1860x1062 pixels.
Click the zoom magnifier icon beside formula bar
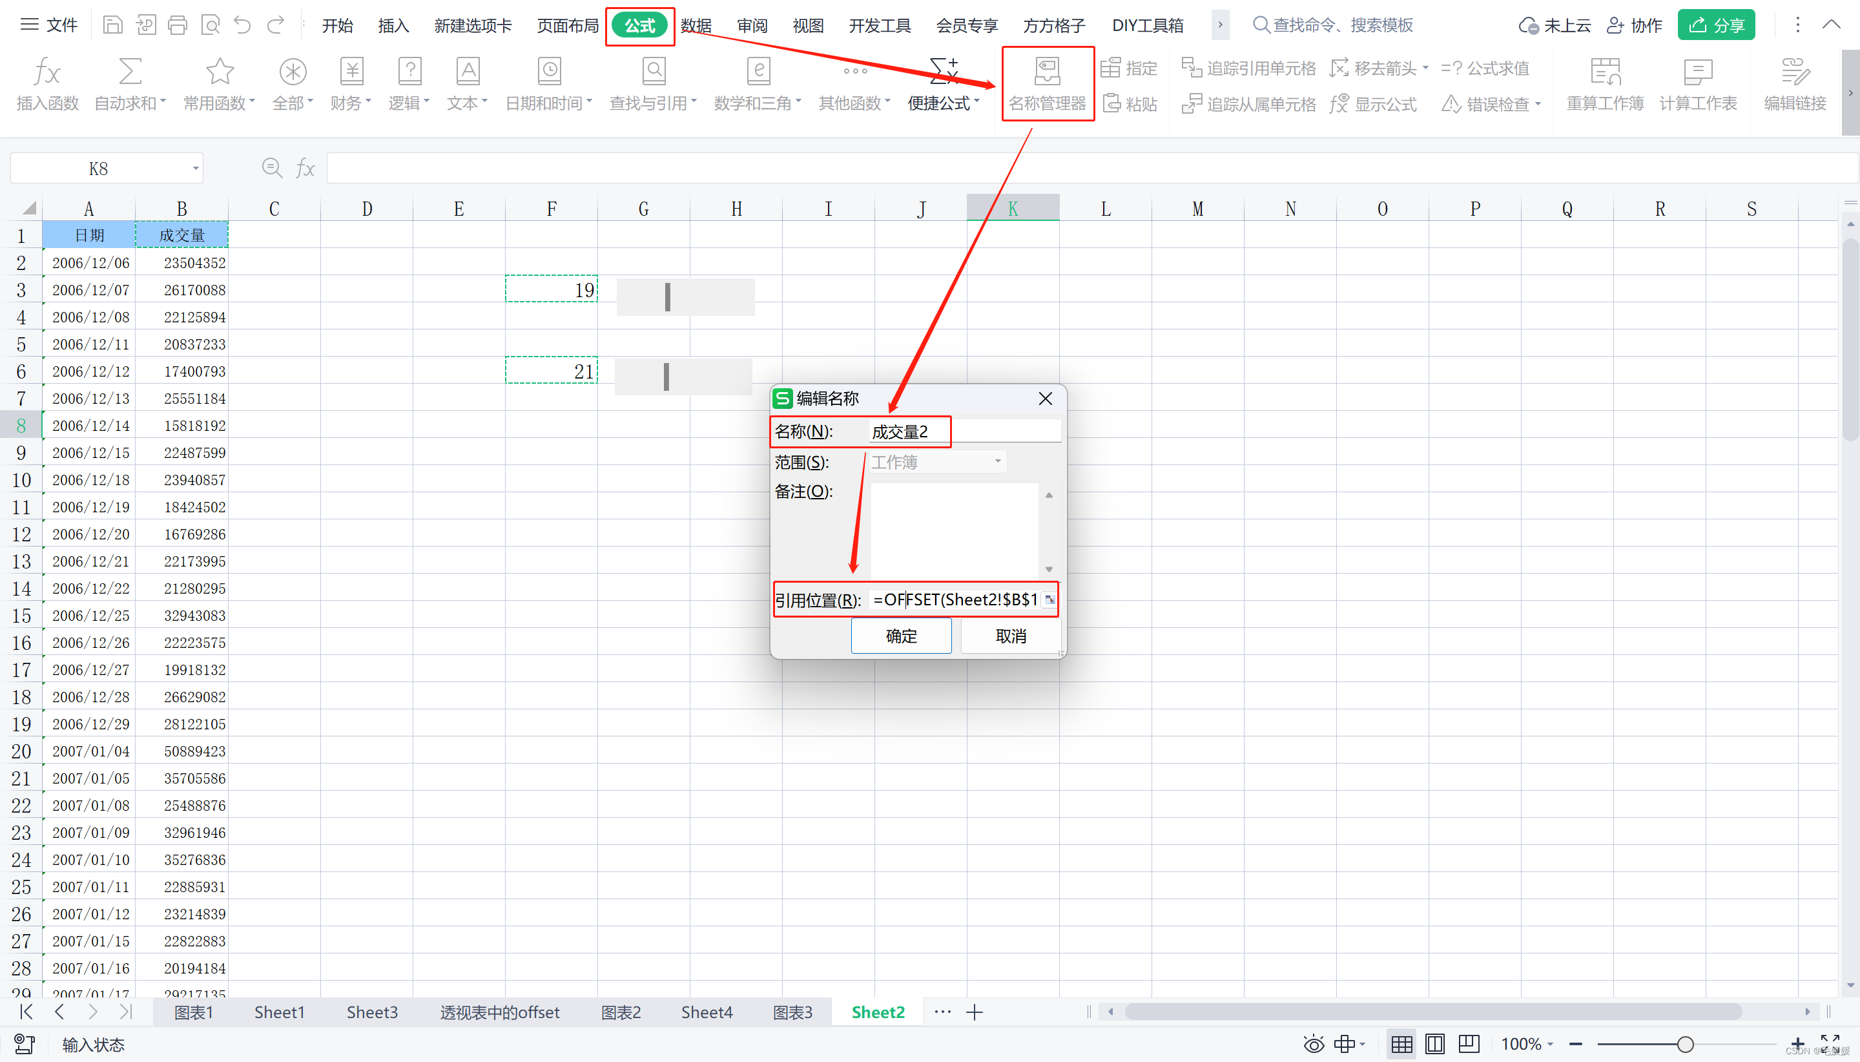pyautogui.click(x=272, y=168)
